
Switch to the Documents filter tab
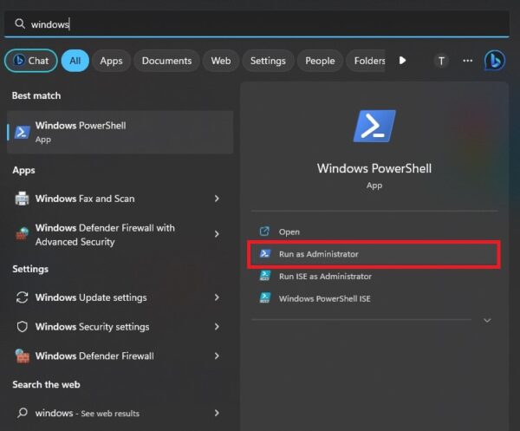click(166, 61)
